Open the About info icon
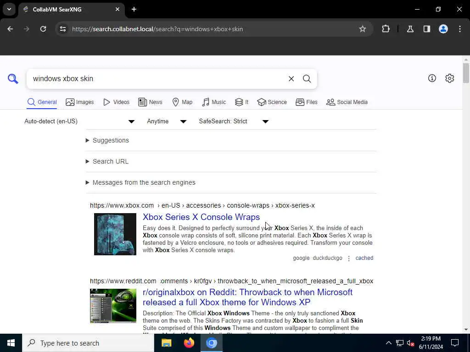470x352 pixels. [432, 78]
